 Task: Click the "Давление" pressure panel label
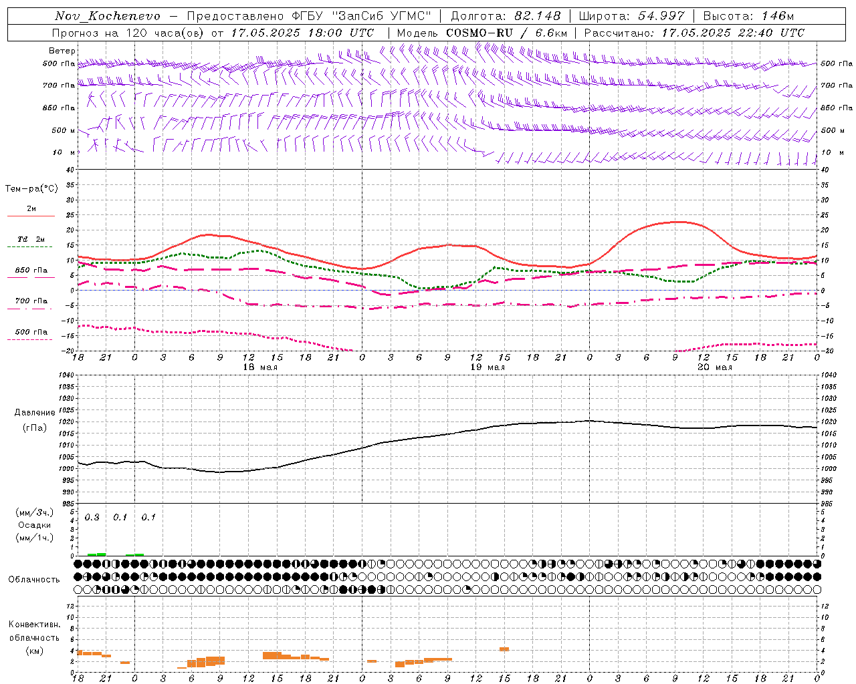(x=35, y=413)
